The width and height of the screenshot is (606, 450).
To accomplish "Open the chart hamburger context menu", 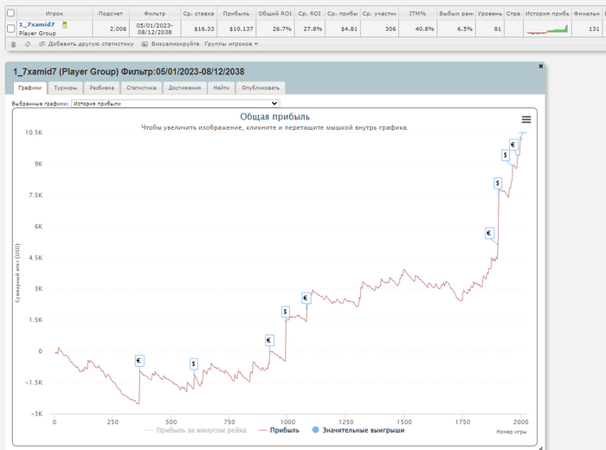I will (526, 119).
